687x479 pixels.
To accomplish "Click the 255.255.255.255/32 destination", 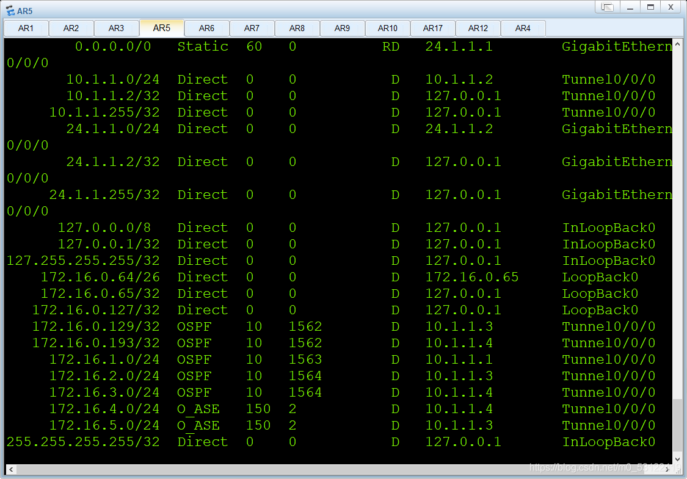I will [83, 442].
